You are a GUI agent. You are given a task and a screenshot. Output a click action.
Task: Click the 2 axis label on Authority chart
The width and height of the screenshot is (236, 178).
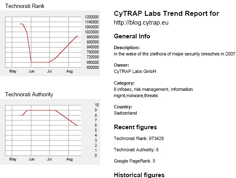pos(96,145)
